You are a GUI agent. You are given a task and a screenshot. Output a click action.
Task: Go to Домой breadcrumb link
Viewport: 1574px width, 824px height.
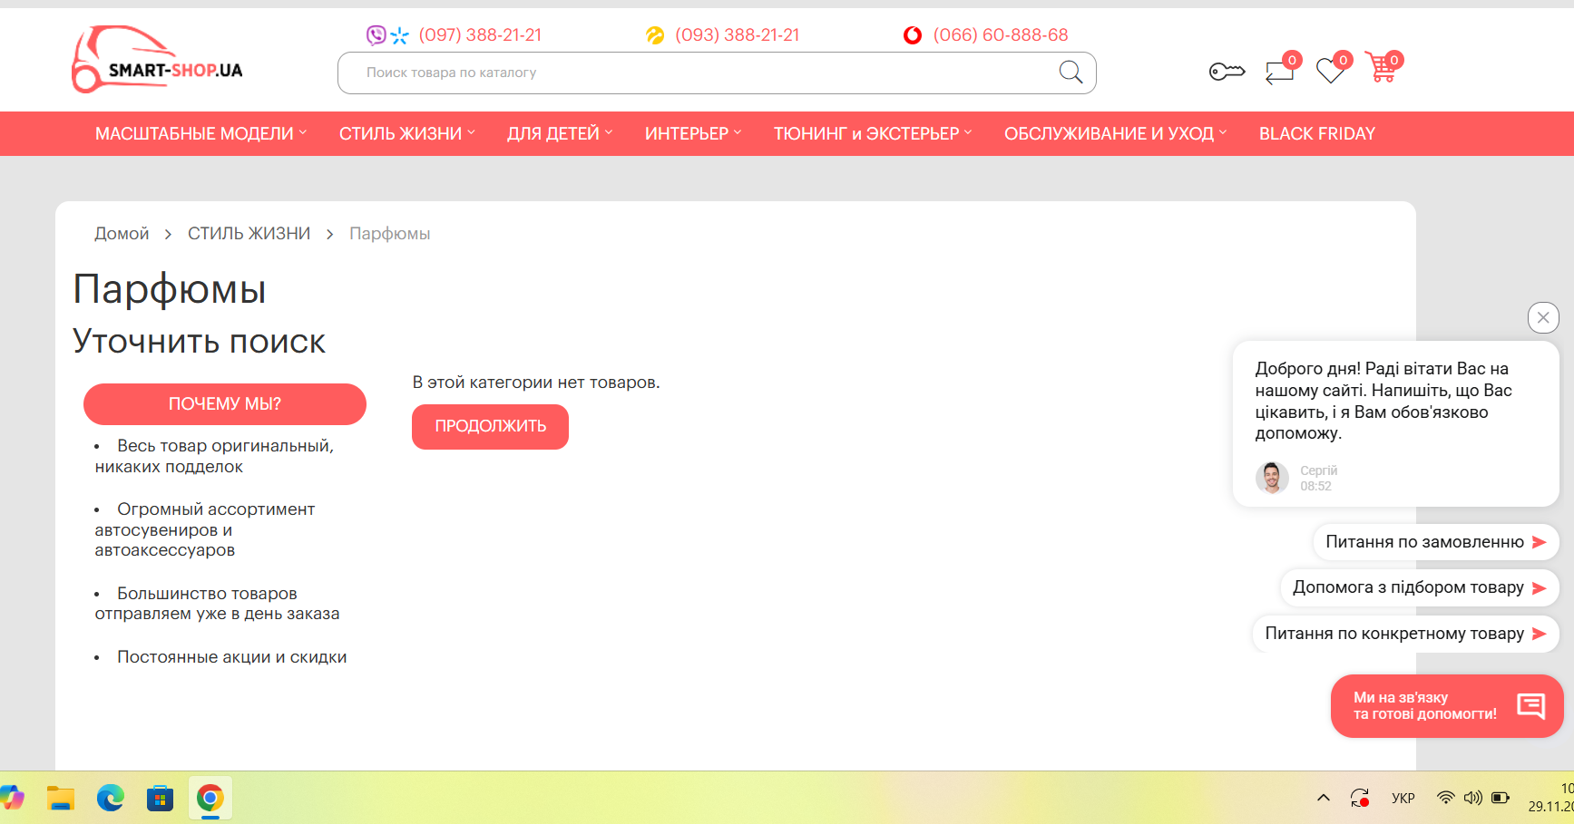pyautogui.click(x=122, y=234)
